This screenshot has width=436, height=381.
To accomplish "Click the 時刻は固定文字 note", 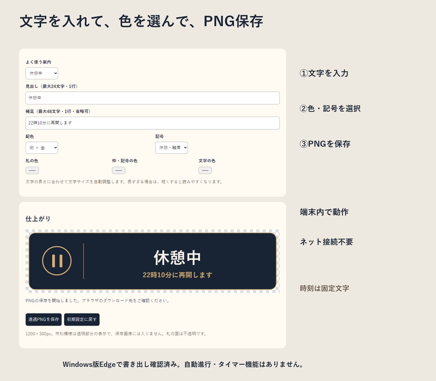I will [324, 288].
